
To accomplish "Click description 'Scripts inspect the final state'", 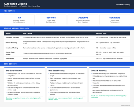I will [x=56, y=37].
